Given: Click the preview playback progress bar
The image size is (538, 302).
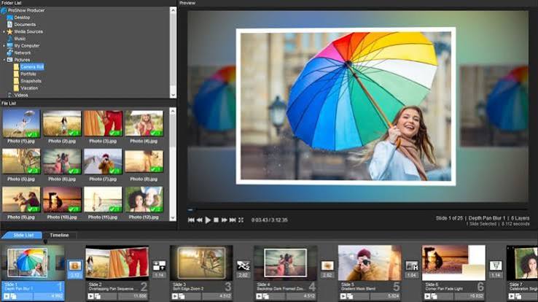Looking at the screenshot, I should tap(356, 209).
